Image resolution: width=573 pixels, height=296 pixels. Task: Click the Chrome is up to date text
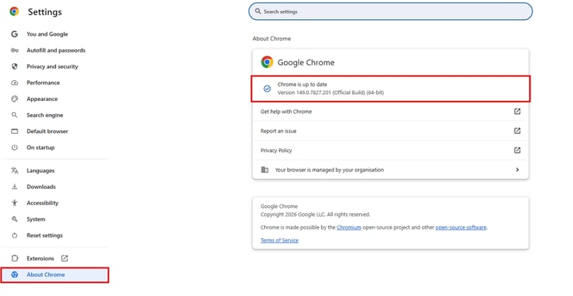302,84
